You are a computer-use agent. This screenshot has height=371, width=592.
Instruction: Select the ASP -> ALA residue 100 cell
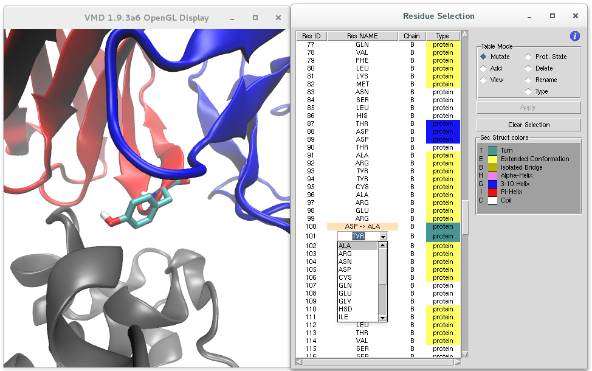pos(362,226)
